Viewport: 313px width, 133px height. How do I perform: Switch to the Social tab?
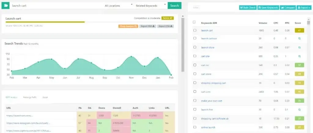point(45,98)
